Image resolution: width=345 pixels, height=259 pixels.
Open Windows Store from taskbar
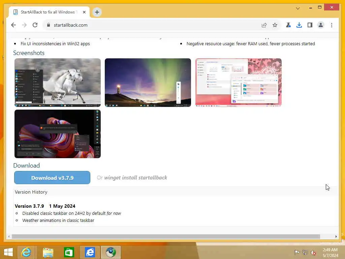coord(69,252)
